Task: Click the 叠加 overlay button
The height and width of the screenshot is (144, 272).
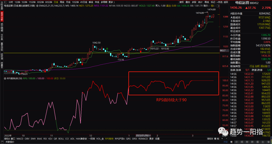Action: pyautogui.click(x=188, y=2)
